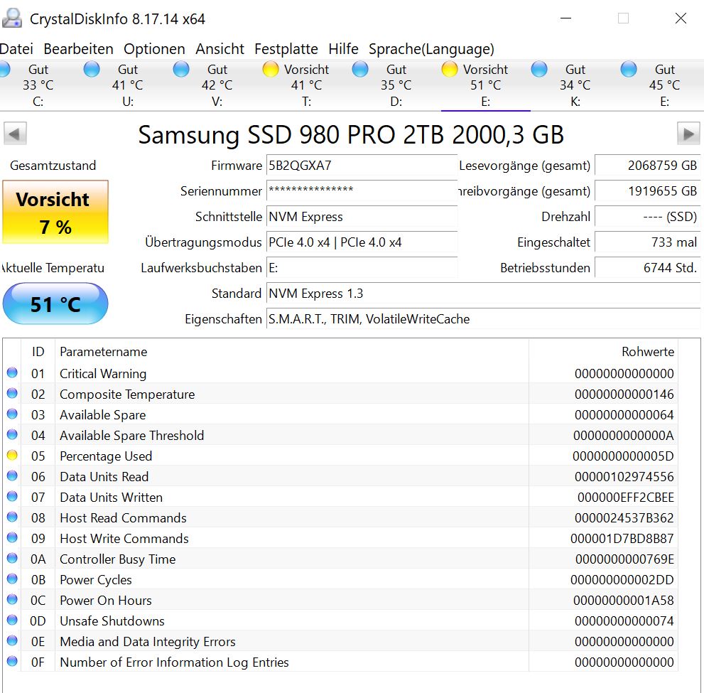The height and width of the screenshot is (693, 704).
Task: Click status dot for Data Units Read
Action: pyautogui.click(x=12, y=476)
